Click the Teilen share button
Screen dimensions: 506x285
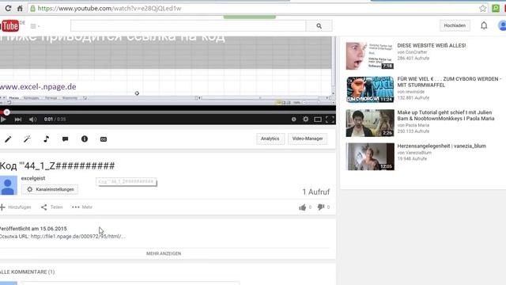coord(51,207)
